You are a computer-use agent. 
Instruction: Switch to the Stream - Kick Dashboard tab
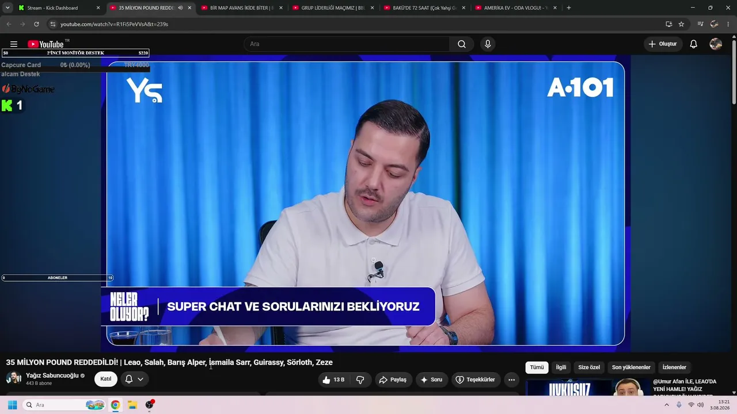[52, 8]
